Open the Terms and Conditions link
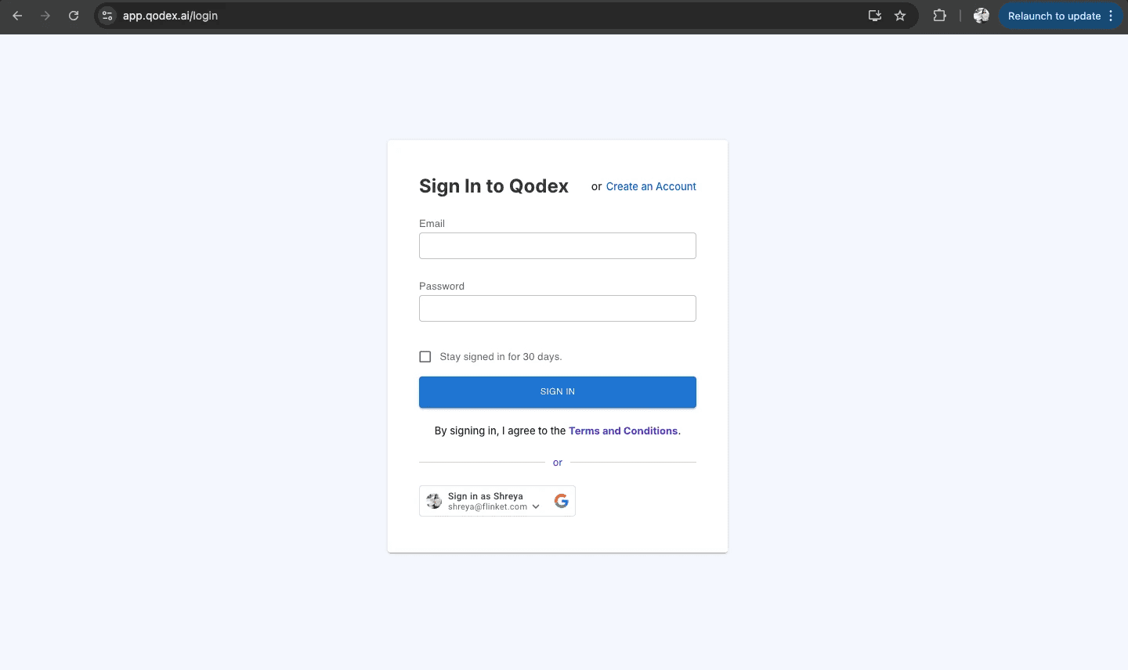This screenshot has height=670, width=1128. point(624,431)
